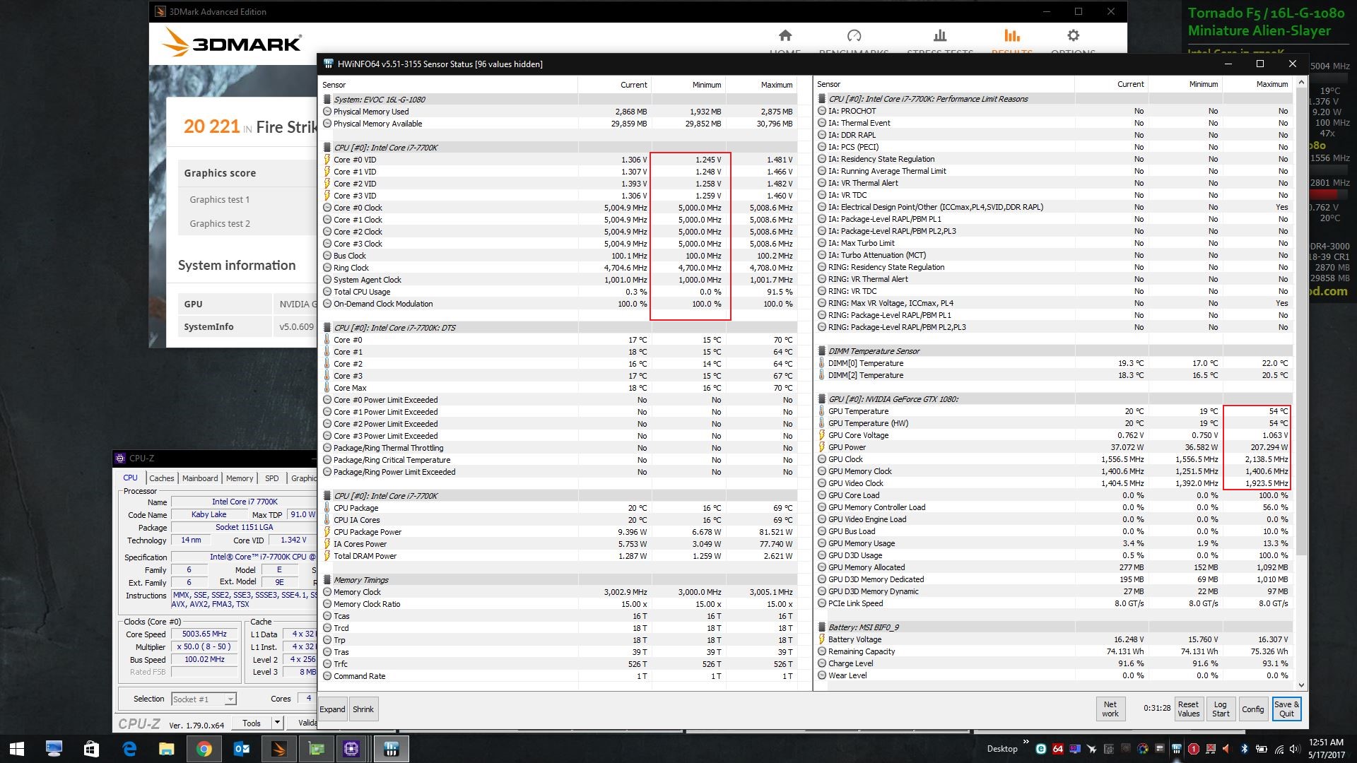Image resolution: width=1357 pixels, height=763 pixels.
Task: Click the Log Start button
Action: pyautogui.click(x=1221, y=709)
